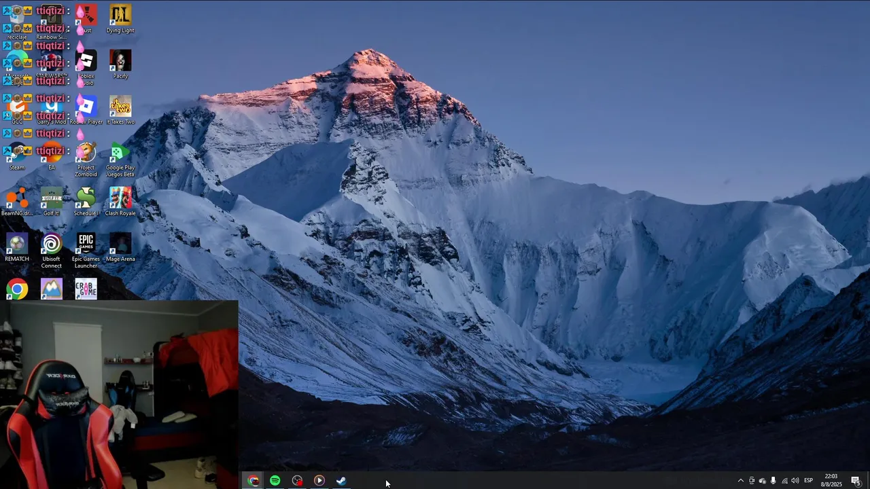Open the EA app shortcut
The image size is (870, 489).
(52, 156)
